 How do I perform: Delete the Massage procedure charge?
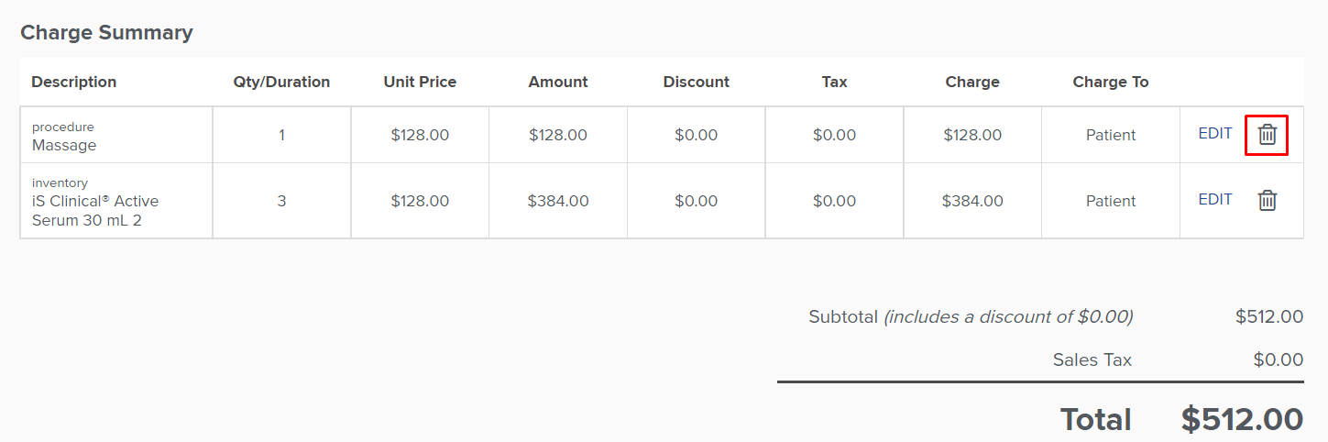tap(1267, 135)
